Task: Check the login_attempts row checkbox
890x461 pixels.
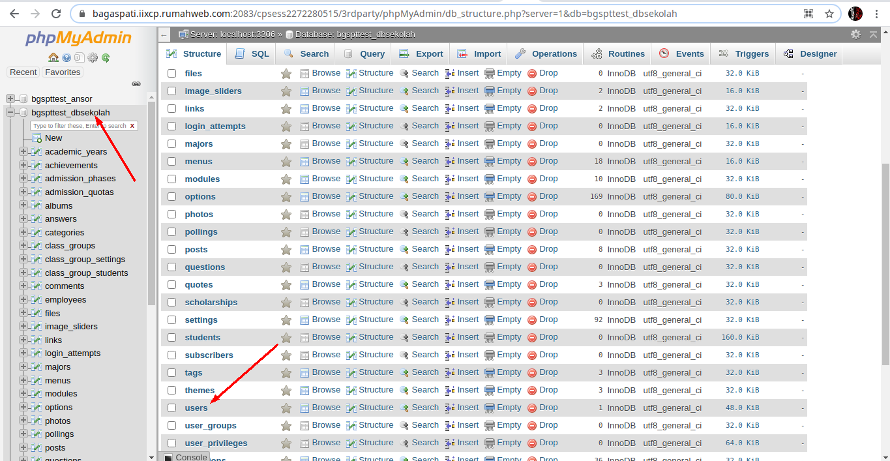Action: click(172, 126)
